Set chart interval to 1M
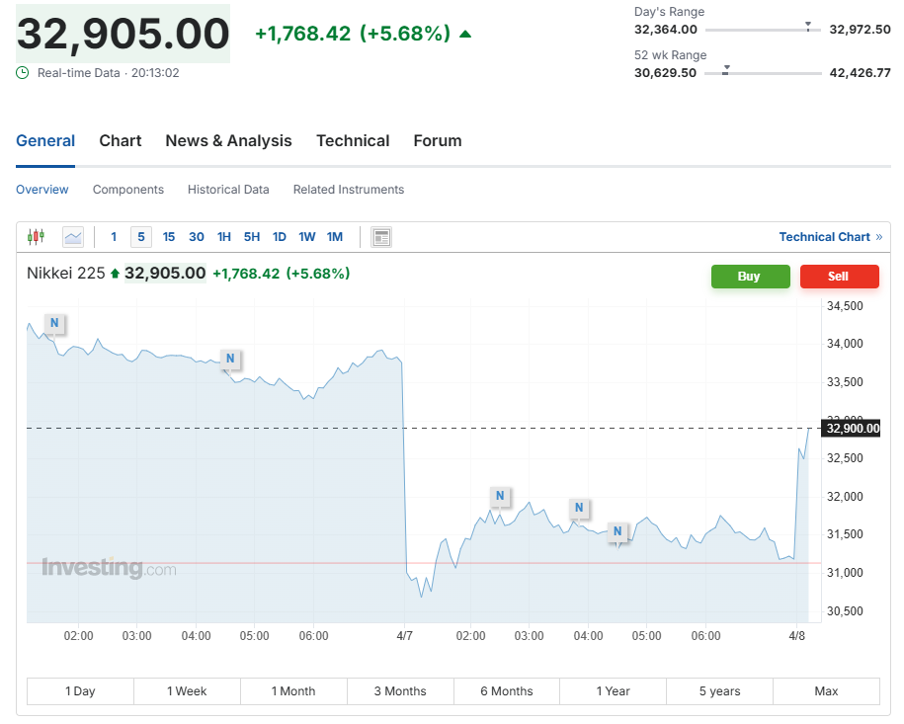904x724 pixels. click(x=335, y=237)
